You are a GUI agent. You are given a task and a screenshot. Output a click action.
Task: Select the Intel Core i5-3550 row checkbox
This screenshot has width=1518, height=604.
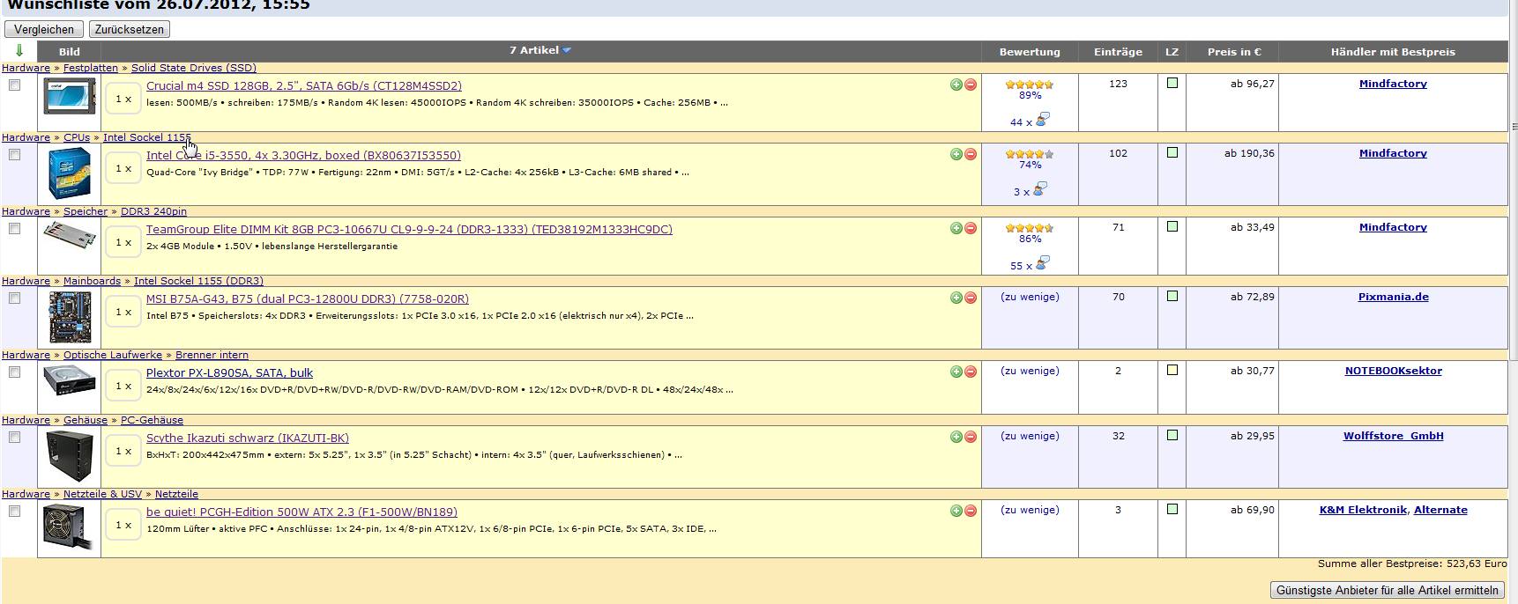pyautogui.click(x=14, y=155)
